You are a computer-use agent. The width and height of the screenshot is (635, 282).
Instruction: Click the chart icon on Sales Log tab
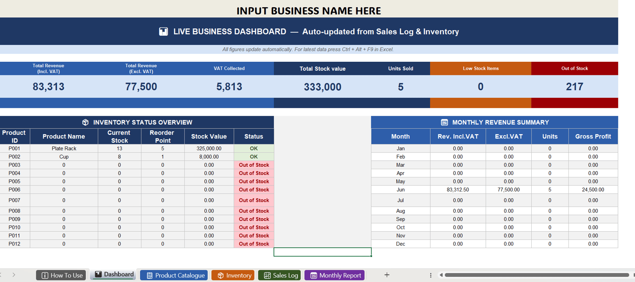point(267,275)
